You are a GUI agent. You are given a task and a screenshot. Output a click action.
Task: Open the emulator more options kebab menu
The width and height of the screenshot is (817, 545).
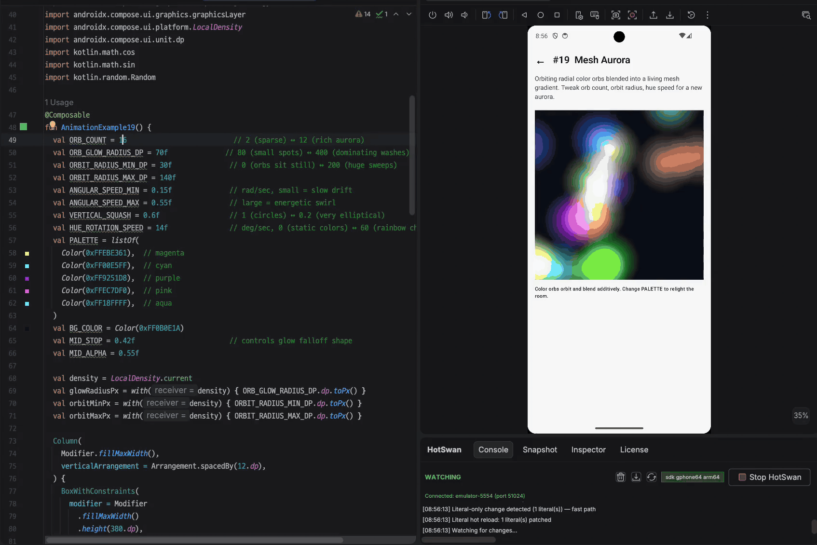tap(708, 15)
